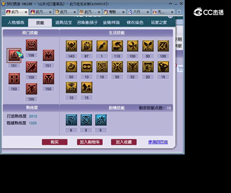The width and height of the screenshot is (231, 193).
Task: Select the story skill icon with level 5
Action: tap(101, 120)
